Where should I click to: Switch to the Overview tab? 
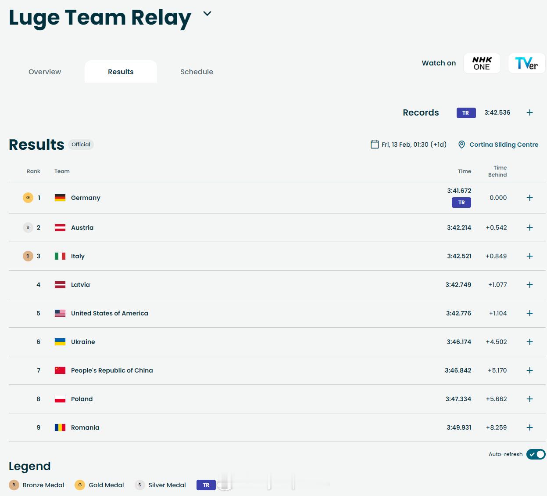tap(45, 72)
